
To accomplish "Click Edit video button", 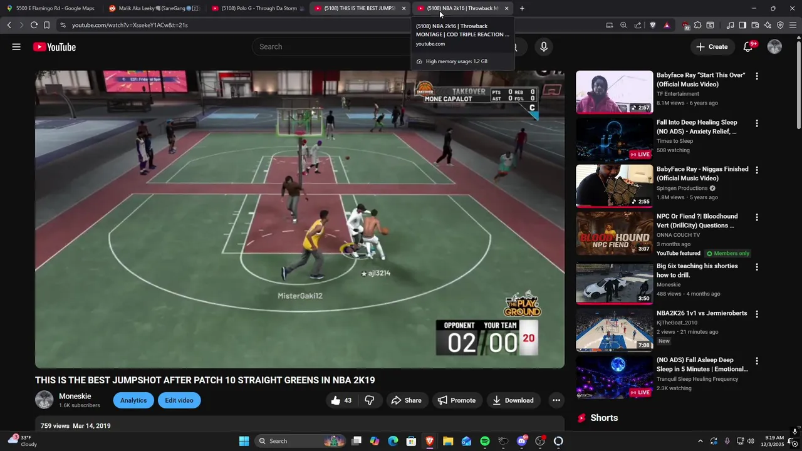I will coord(179,400).
